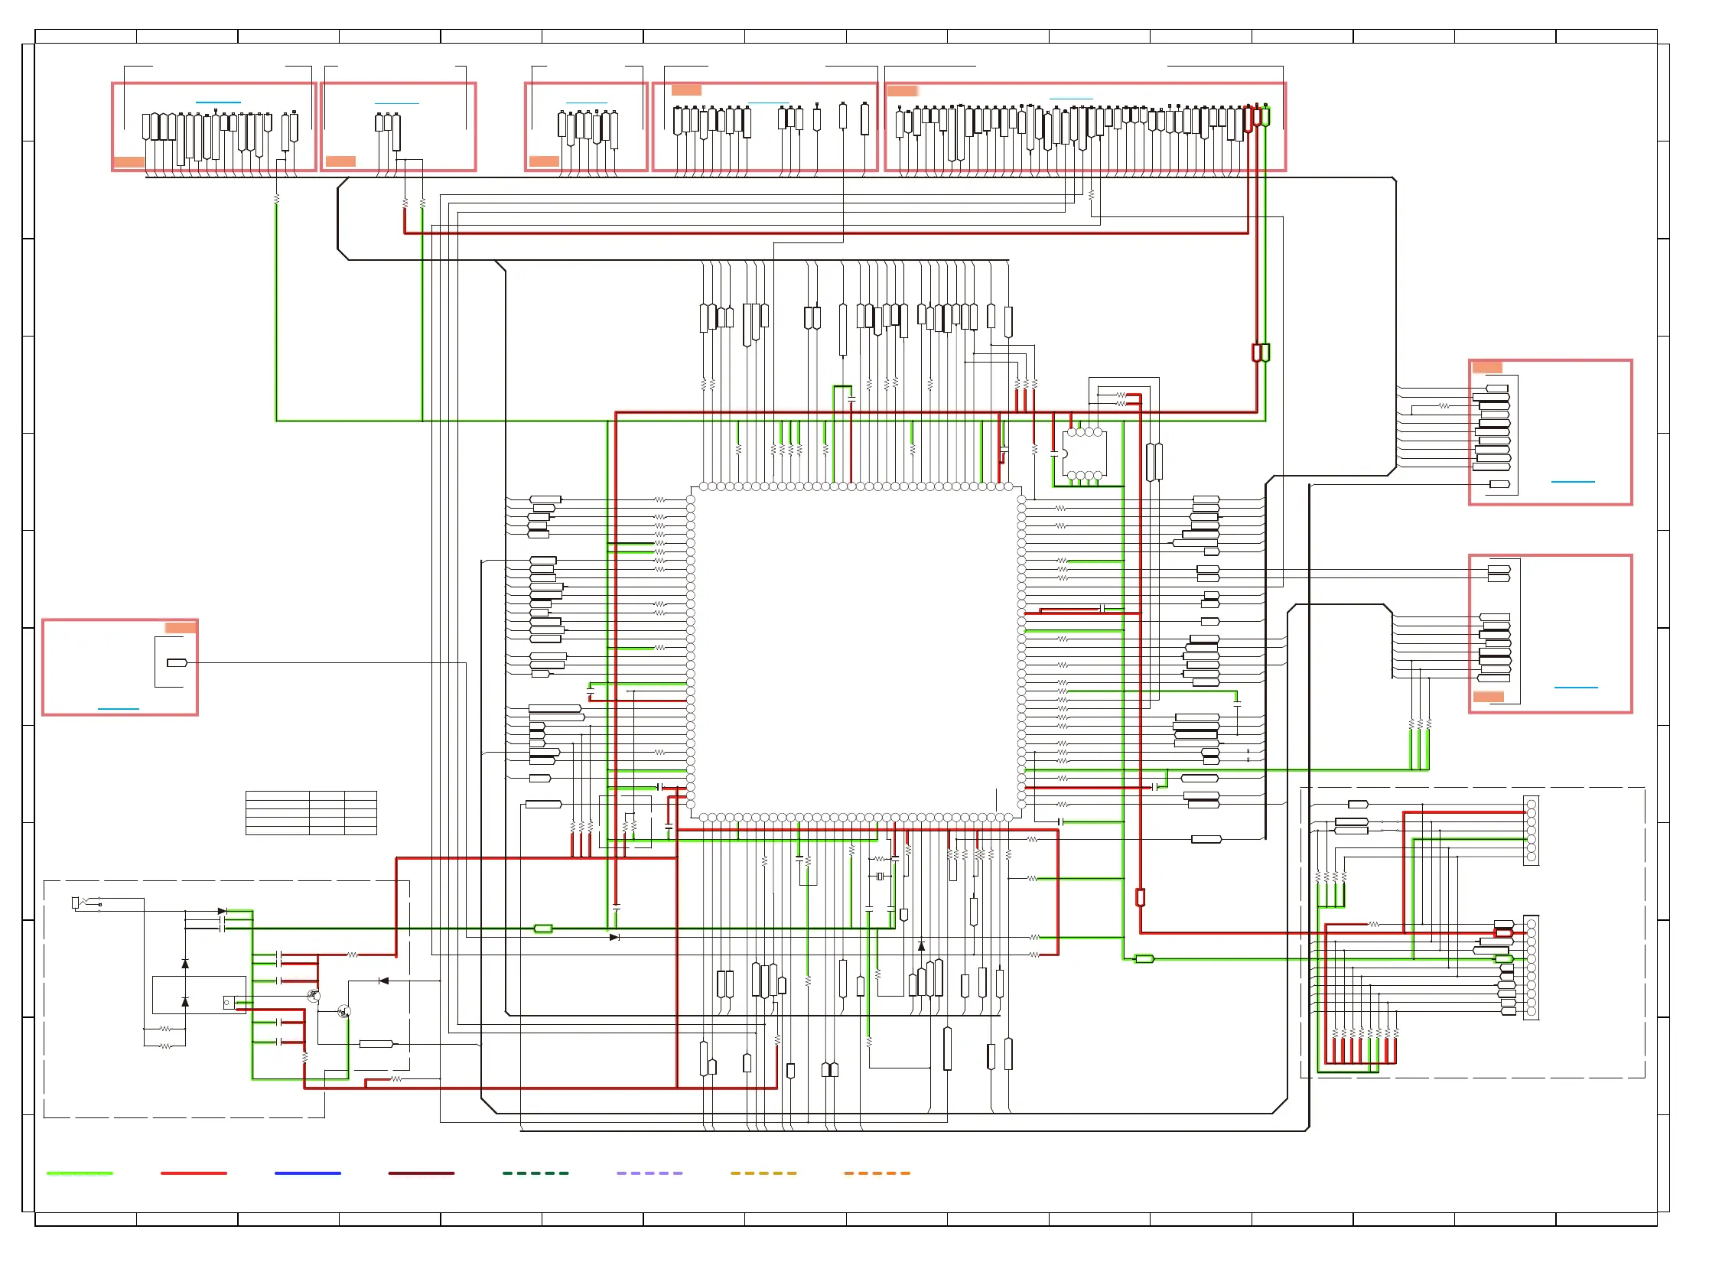Click the upward-pointing diode below main IC
1735x1288 pixels.
[x=921, y=947]
